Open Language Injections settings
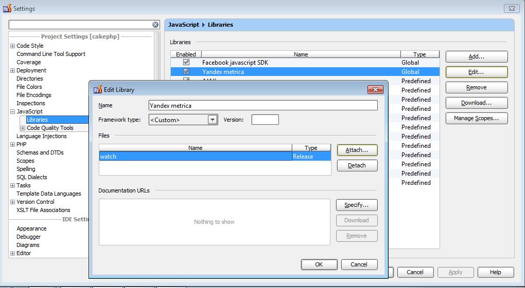 point(42,137)
